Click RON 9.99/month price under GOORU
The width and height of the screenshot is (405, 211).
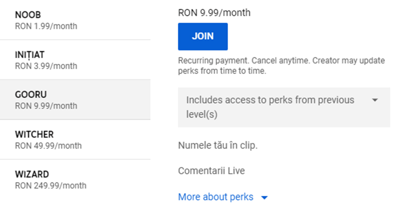[46, 106]
